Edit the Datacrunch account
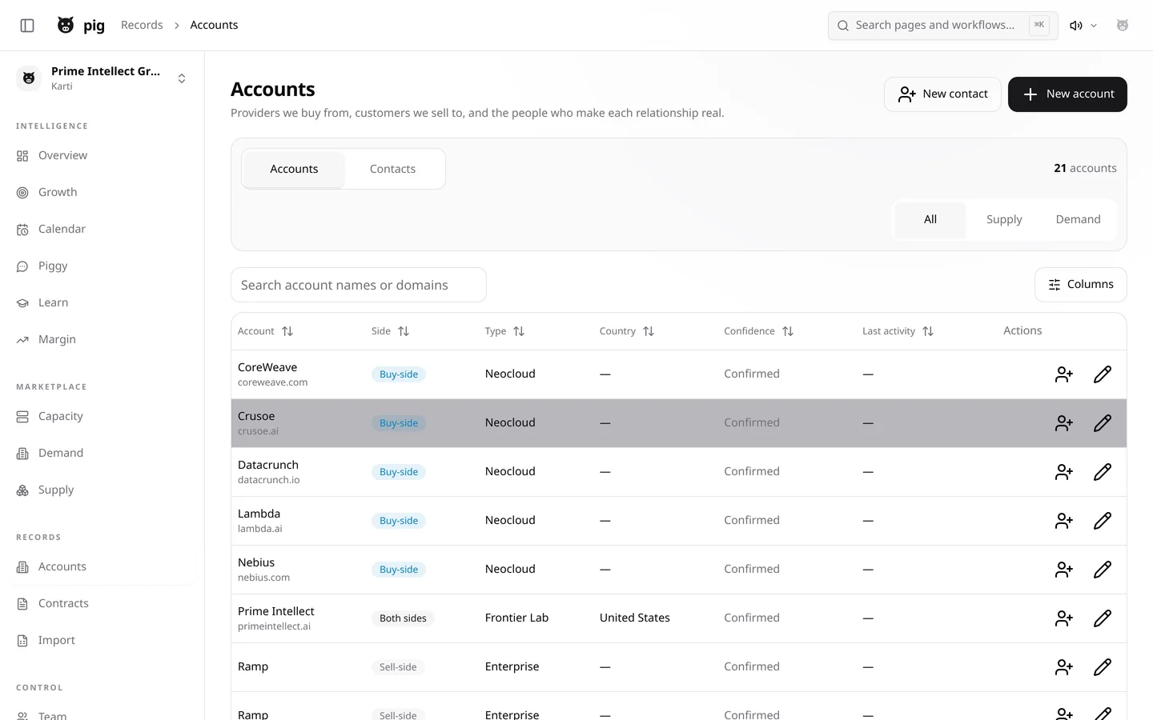The width and height of the screenshot is (1153, 720). coord(1102,472)
